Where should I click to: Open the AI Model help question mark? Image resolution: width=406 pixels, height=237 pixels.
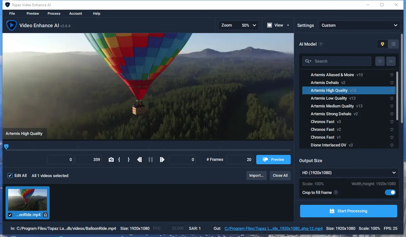point(321,44)
